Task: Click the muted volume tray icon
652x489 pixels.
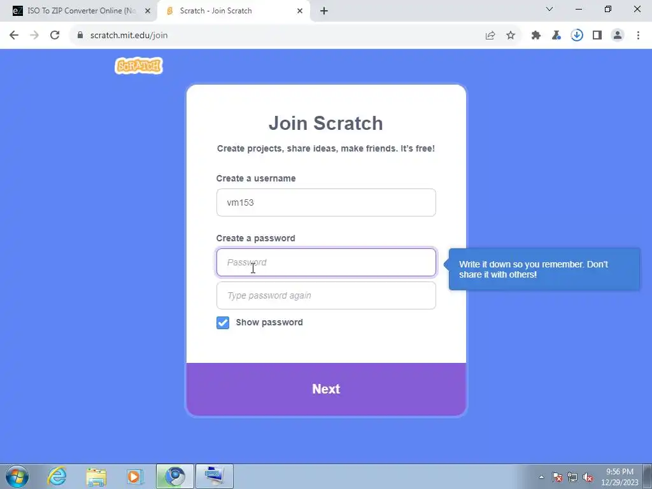Action: click(588, 477)
